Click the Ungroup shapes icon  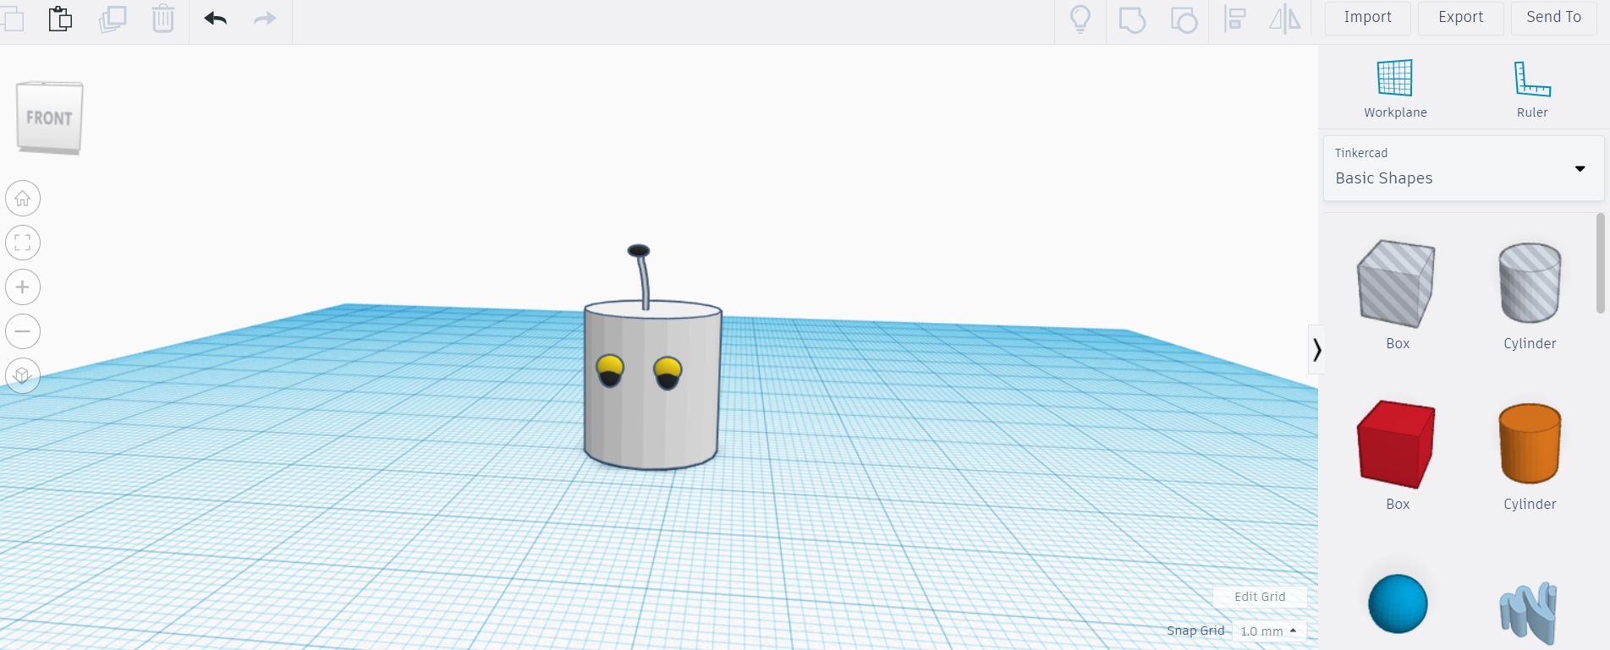click(x=1184, y=19)
